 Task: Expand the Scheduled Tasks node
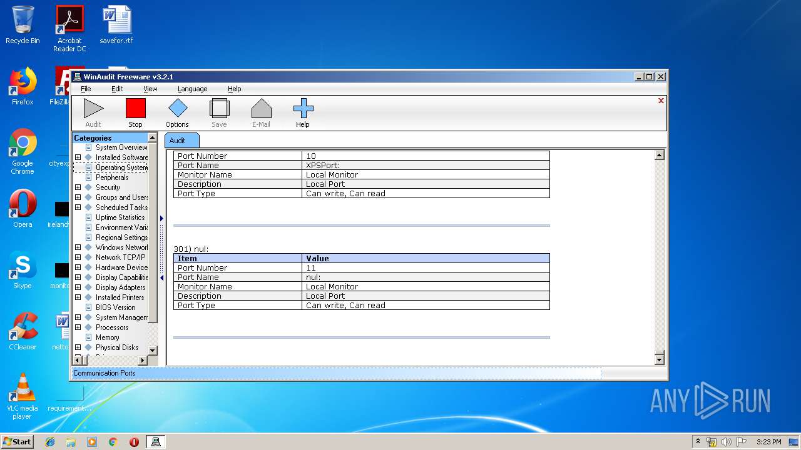pyautogui.click(x=78, y=207)
